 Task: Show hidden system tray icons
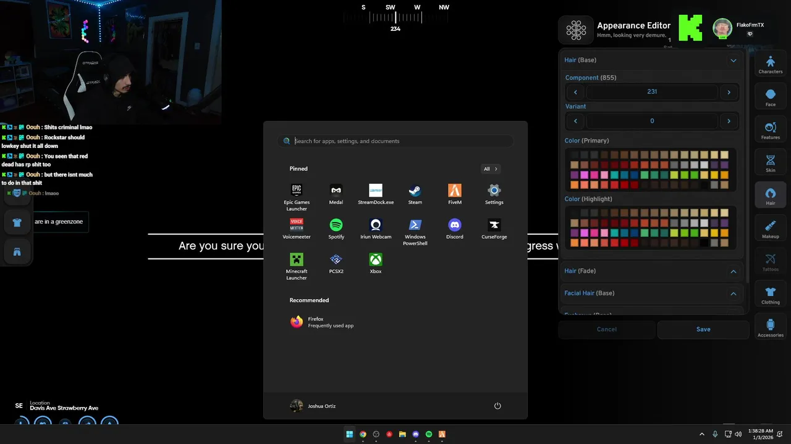point(701,434)
